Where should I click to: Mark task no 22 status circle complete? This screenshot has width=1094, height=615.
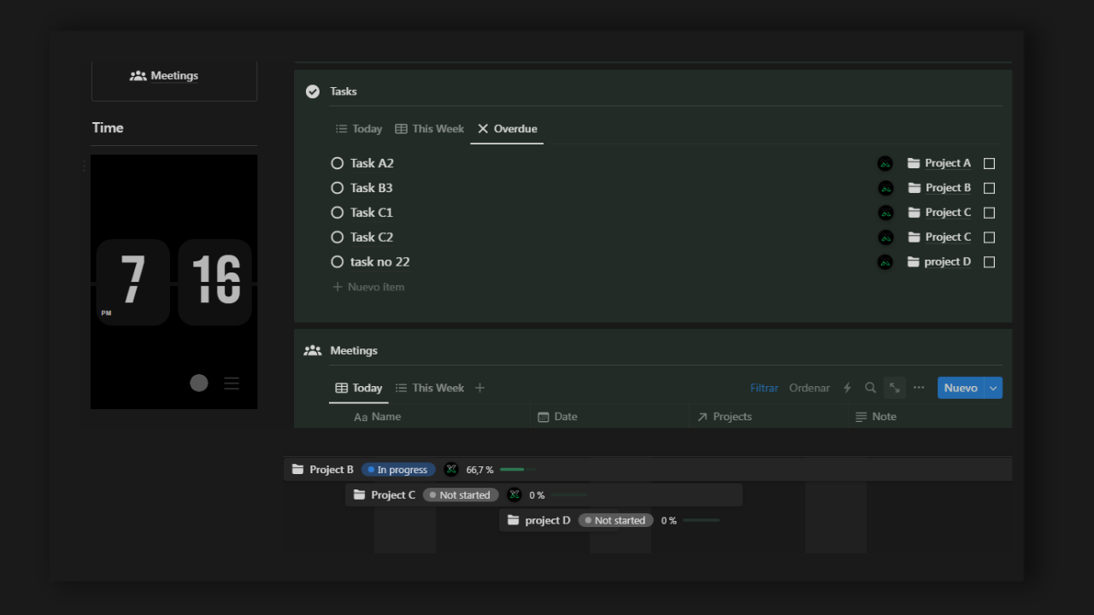coord(338,262)
